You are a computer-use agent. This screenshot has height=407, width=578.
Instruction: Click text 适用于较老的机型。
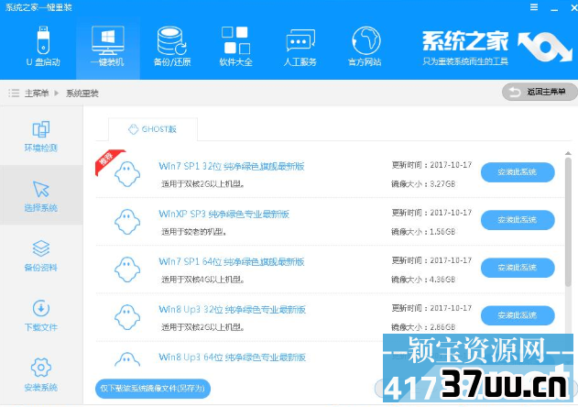(x=194, y=232)
